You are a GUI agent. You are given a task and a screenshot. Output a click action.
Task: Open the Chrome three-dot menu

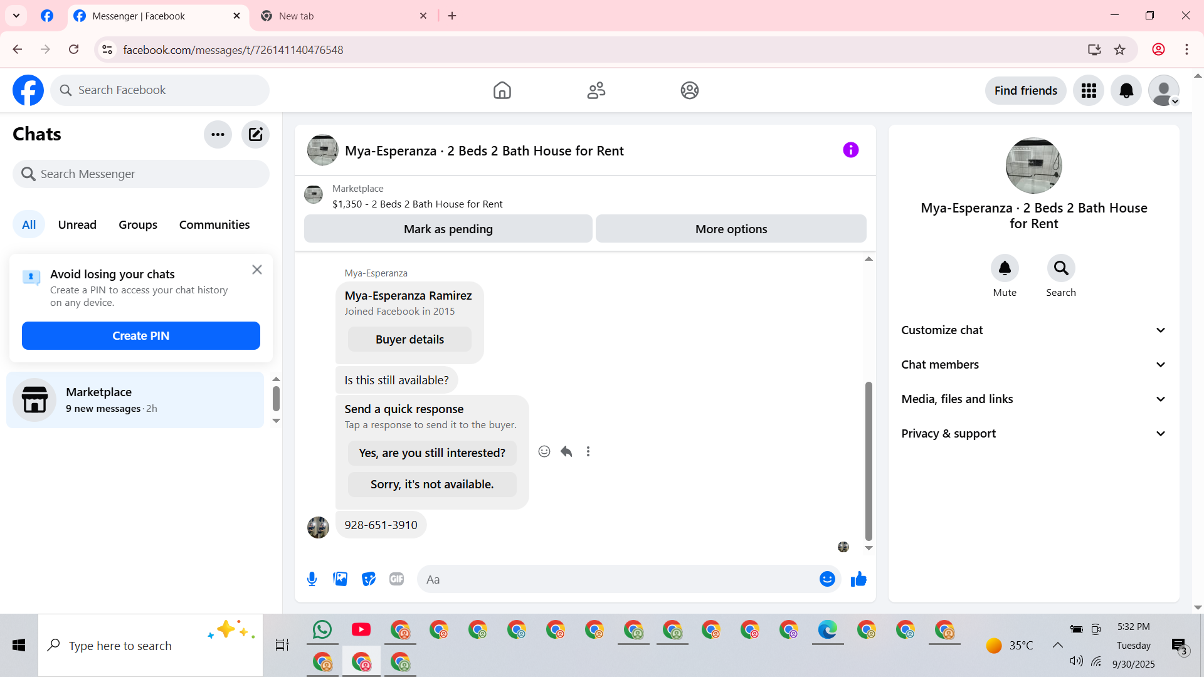(x=1186, y=50)
